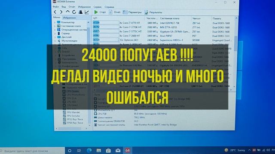Open the Mail app from taskbar
275x154 pixels.
[118, 150]
